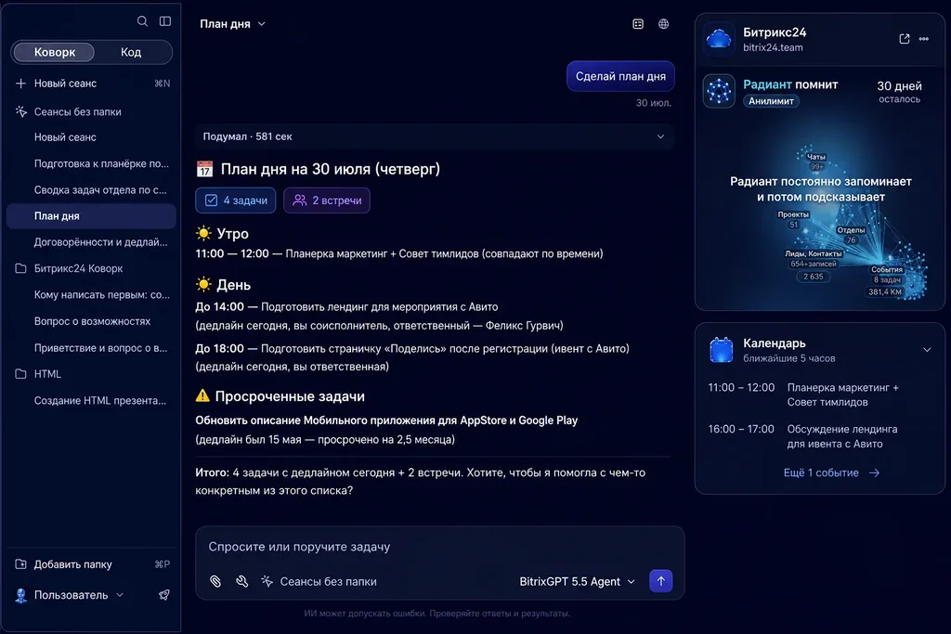Expand the Подумал · 581 сек section
Viewport: 951px width, 634px height.
(435, 136)
